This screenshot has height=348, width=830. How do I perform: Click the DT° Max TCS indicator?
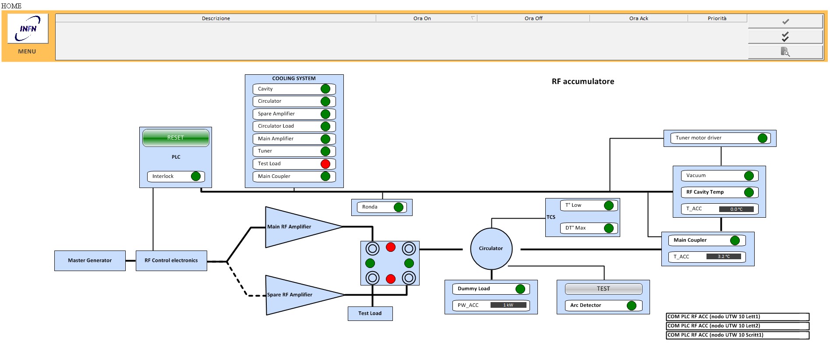(609, 228)
